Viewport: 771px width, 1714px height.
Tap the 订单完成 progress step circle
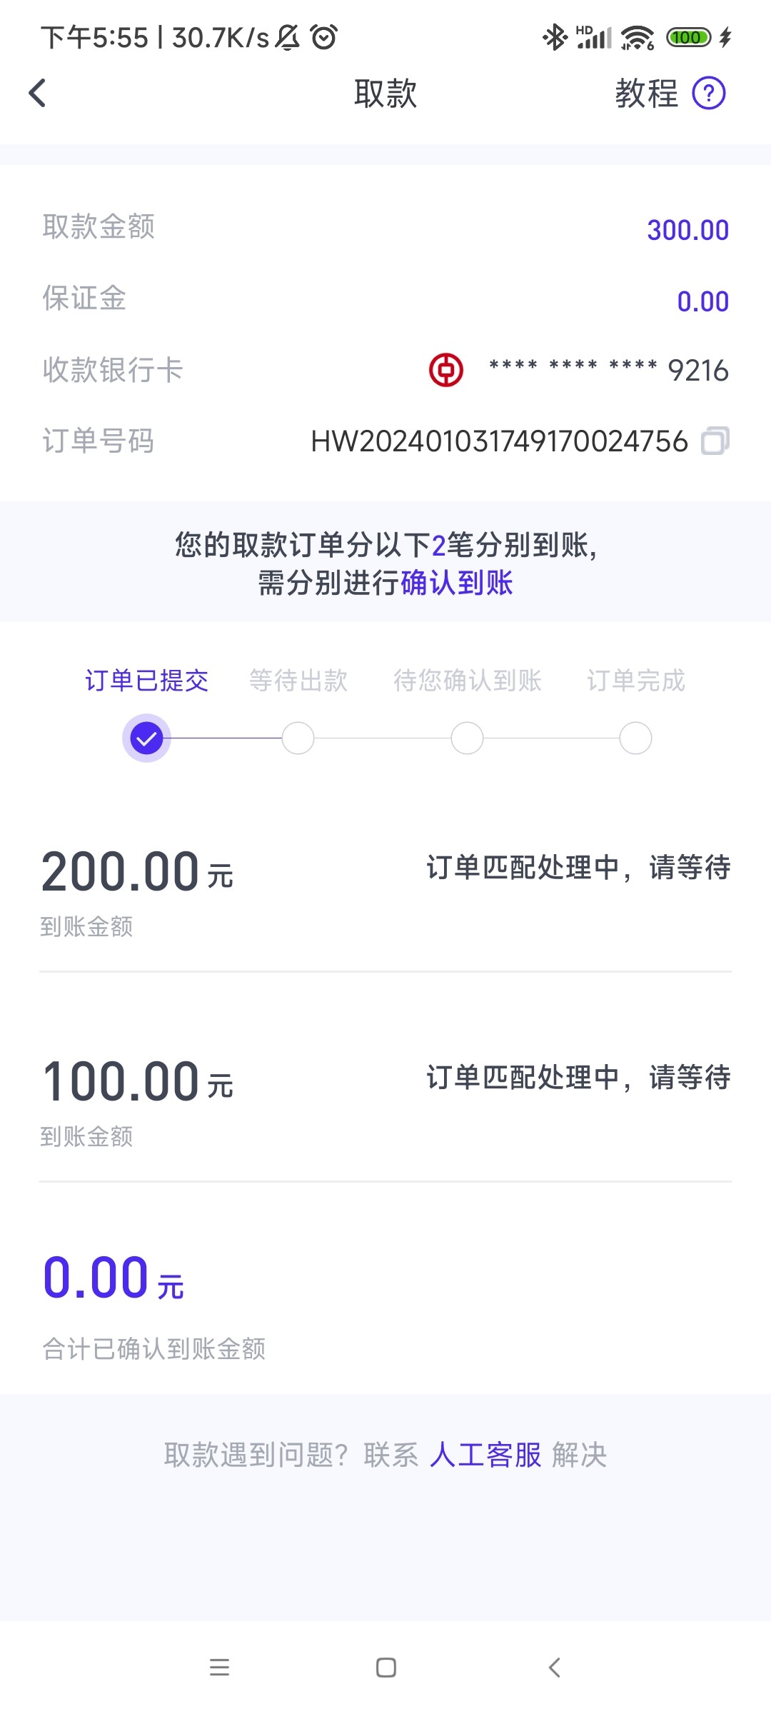(635, 738)
